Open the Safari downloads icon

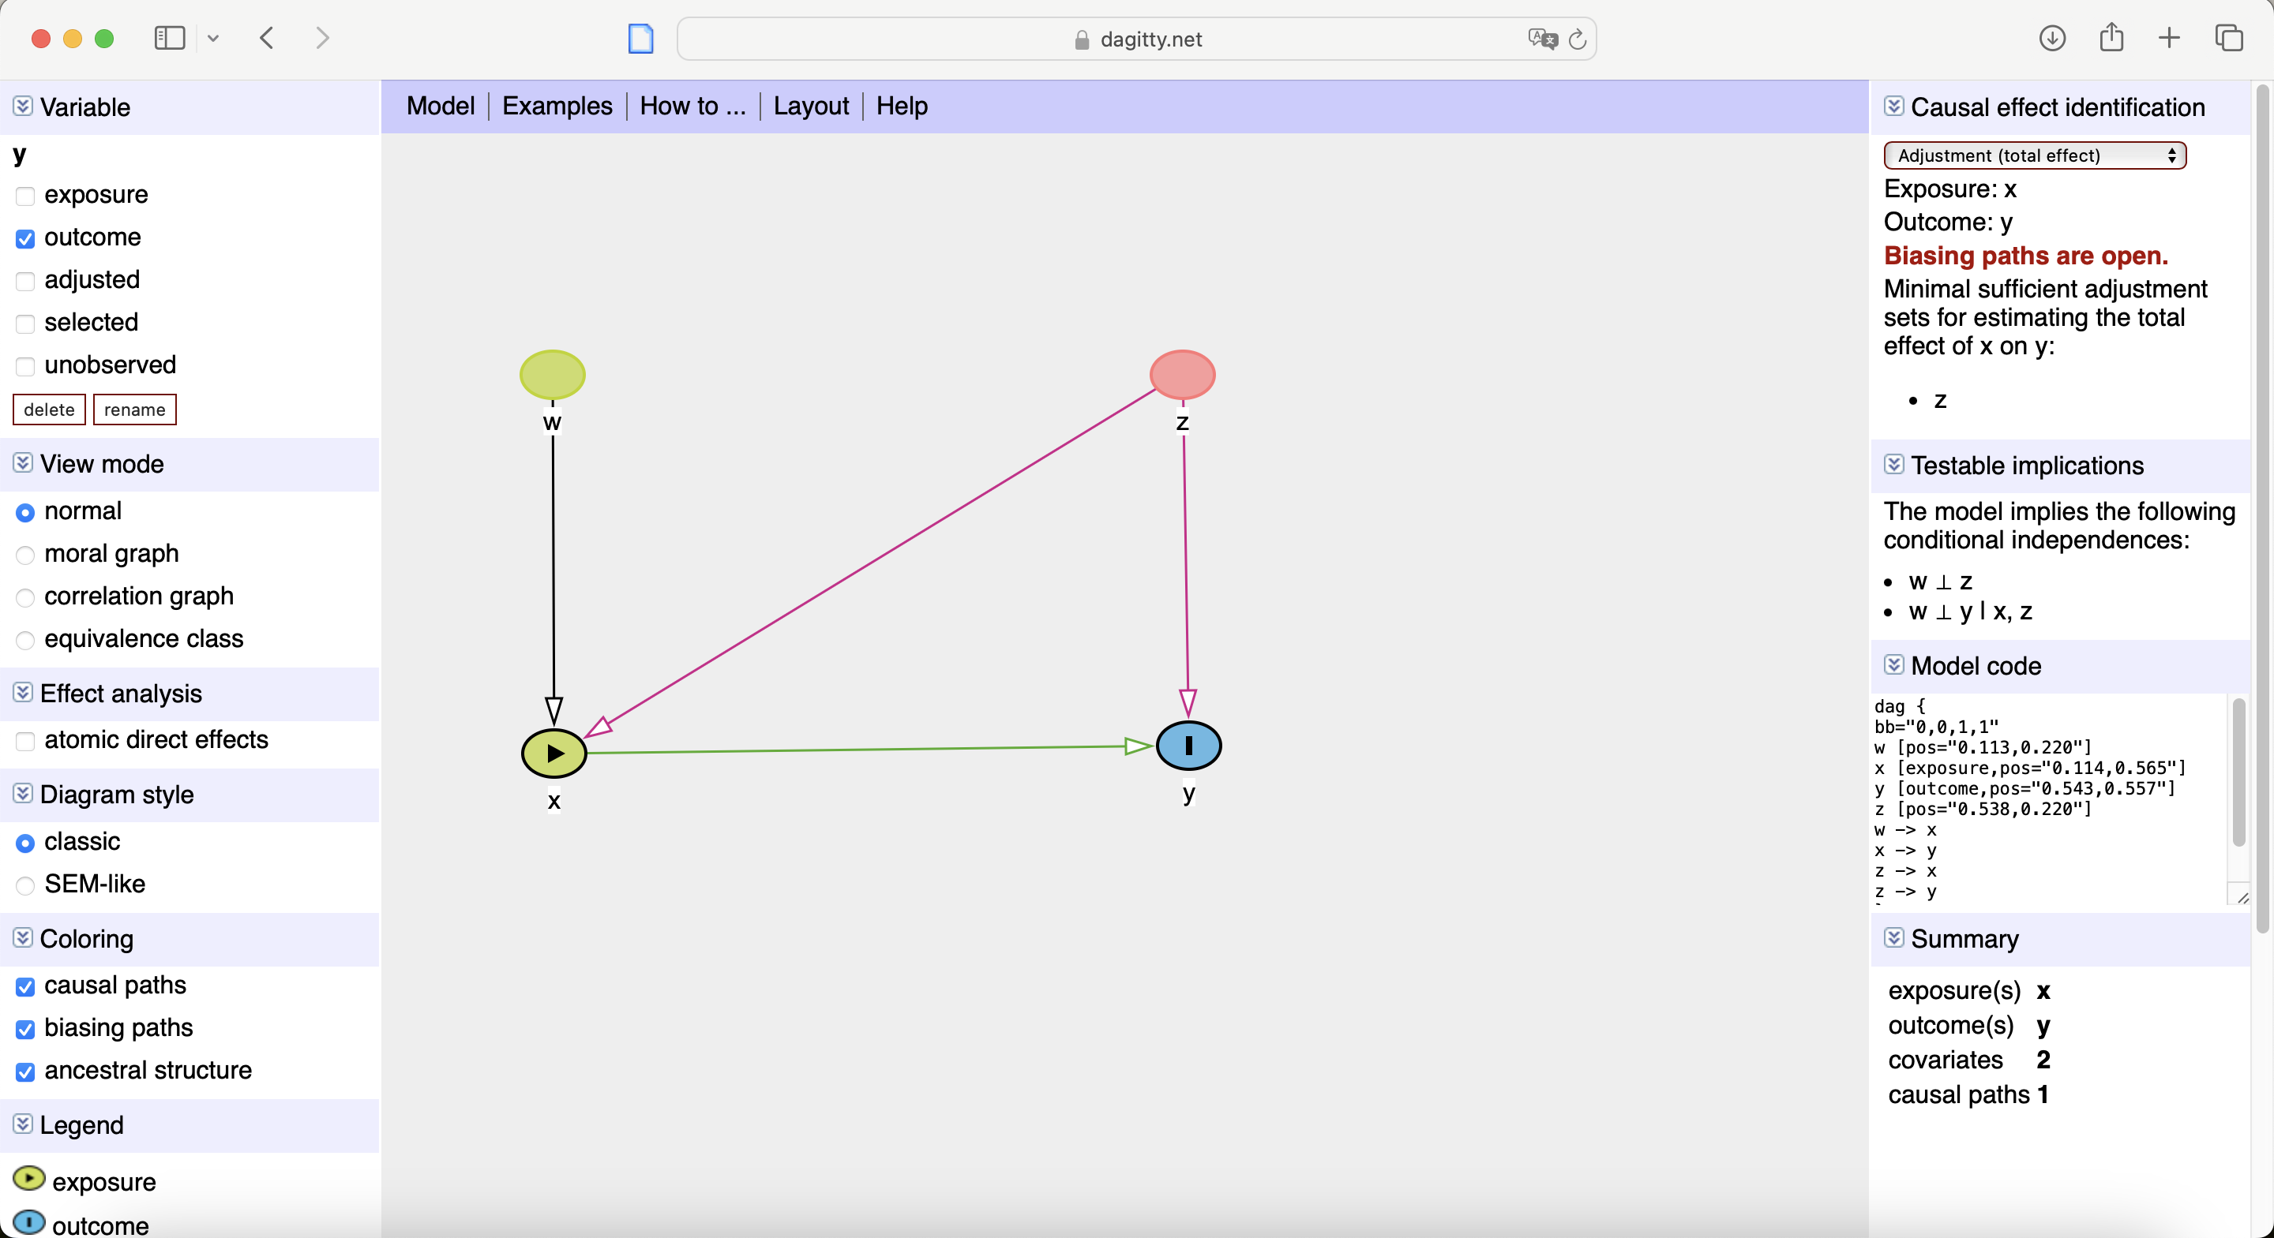2051,38
